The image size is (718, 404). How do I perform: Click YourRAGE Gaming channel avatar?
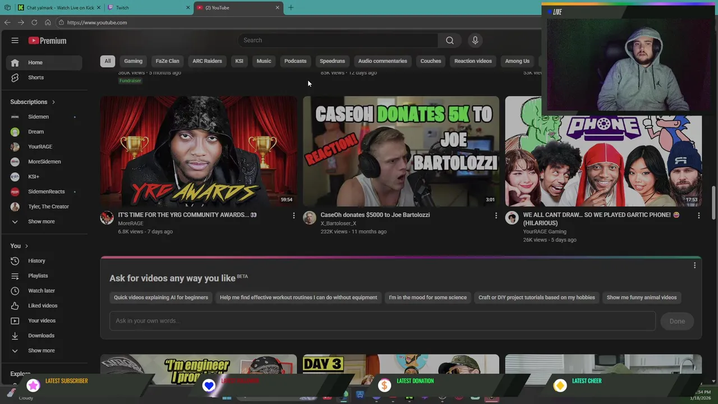click(512, 218)
